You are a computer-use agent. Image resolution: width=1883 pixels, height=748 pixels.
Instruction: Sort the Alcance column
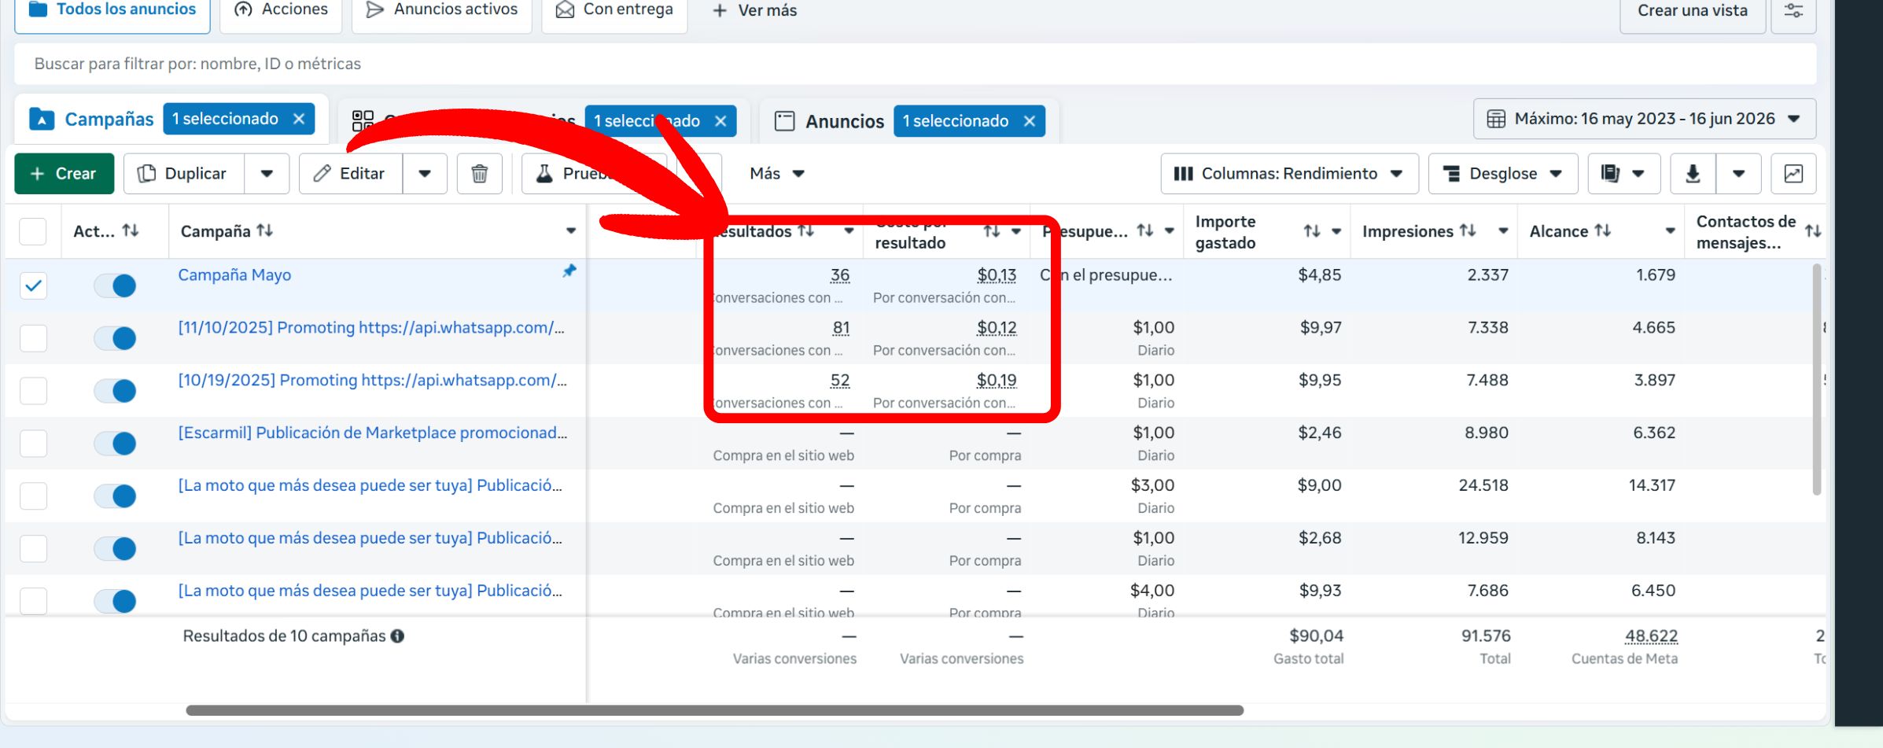point(1603,230)
